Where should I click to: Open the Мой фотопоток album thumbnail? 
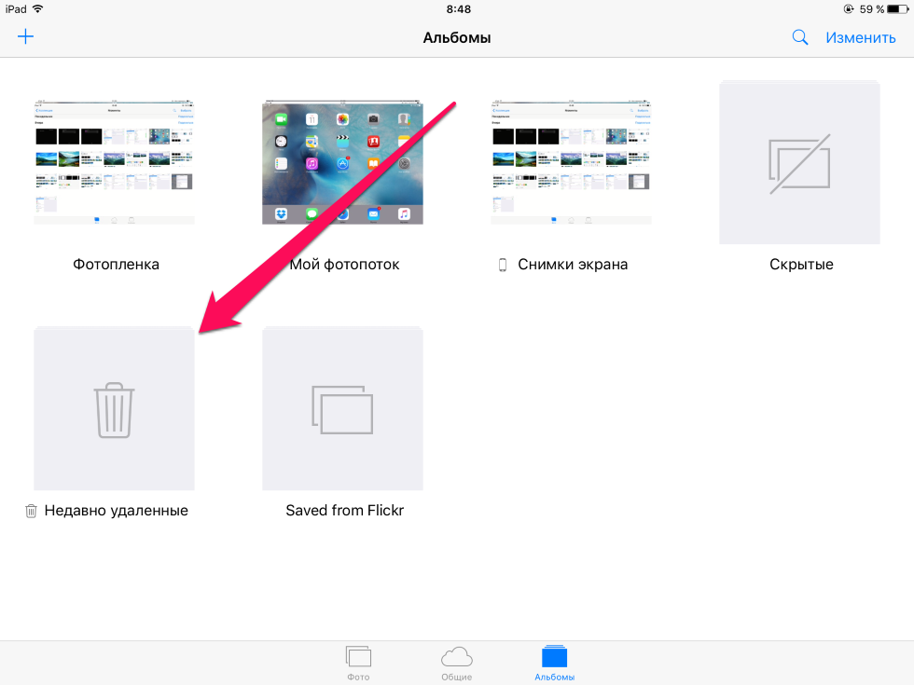[343, 162]
